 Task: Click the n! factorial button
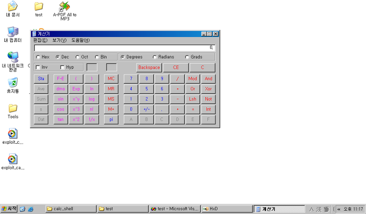coord(92,109)
